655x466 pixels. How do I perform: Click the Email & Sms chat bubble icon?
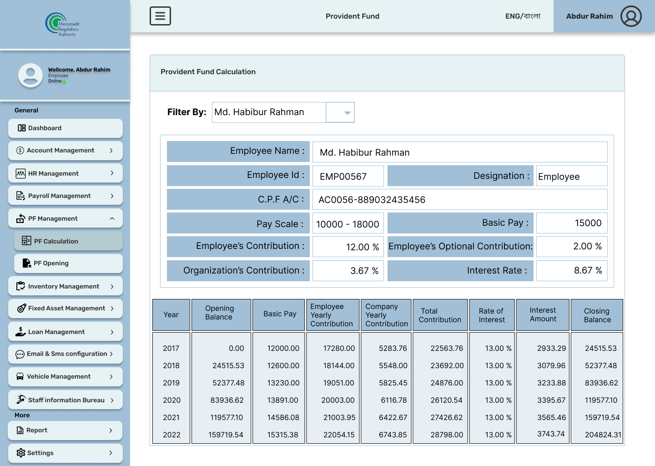(20, 354)
